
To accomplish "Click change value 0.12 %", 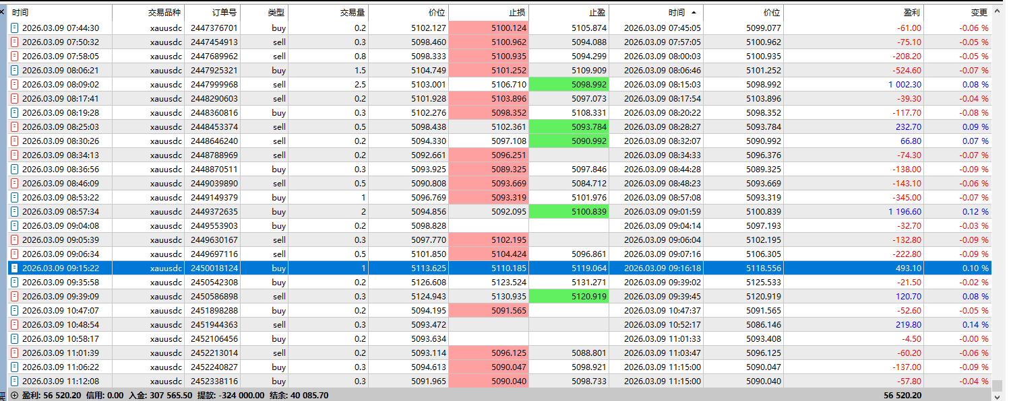I will coord(974,211).
